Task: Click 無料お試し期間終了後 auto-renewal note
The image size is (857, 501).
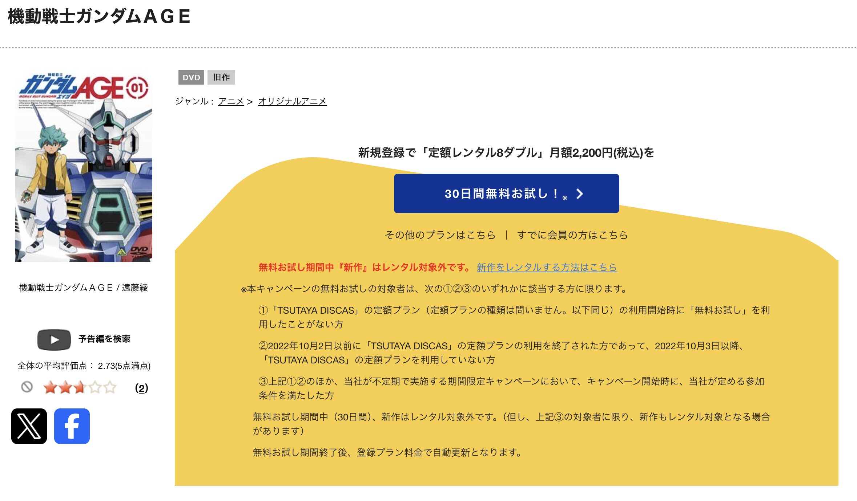Action: (388, 452)
